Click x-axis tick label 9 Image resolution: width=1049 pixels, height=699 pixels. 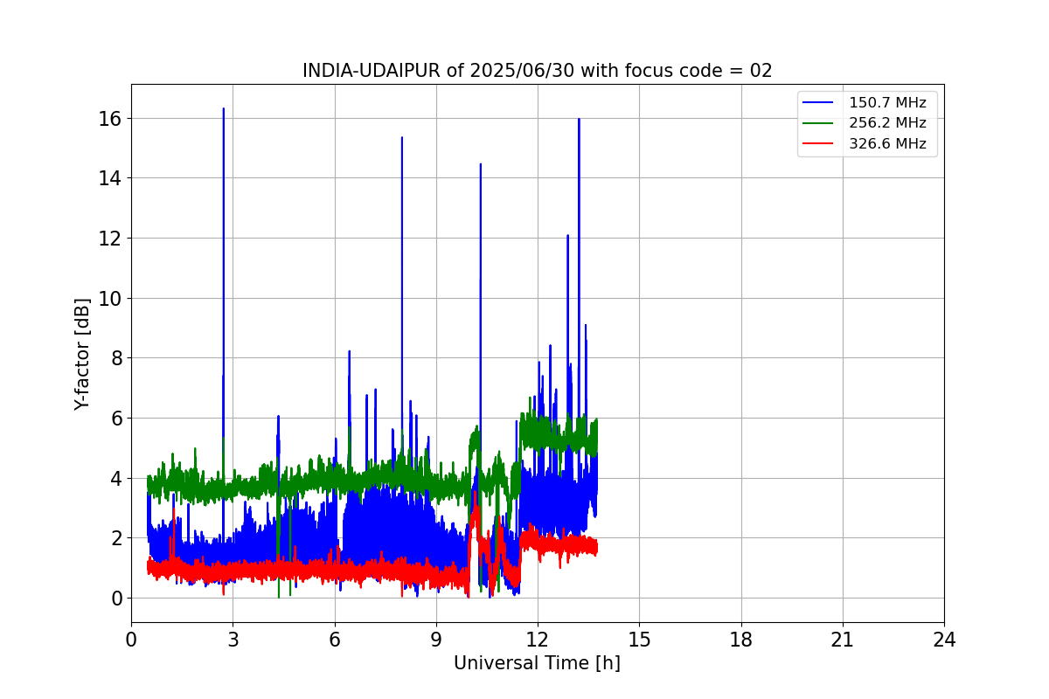click(436, 640)
